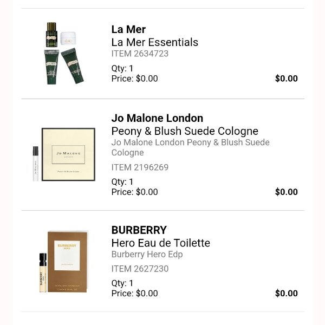Select the La Mer Essentials product title

[x=154, y=42]
